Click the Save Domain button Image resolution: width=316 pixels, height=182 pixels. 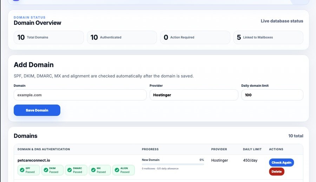[37, 110]
